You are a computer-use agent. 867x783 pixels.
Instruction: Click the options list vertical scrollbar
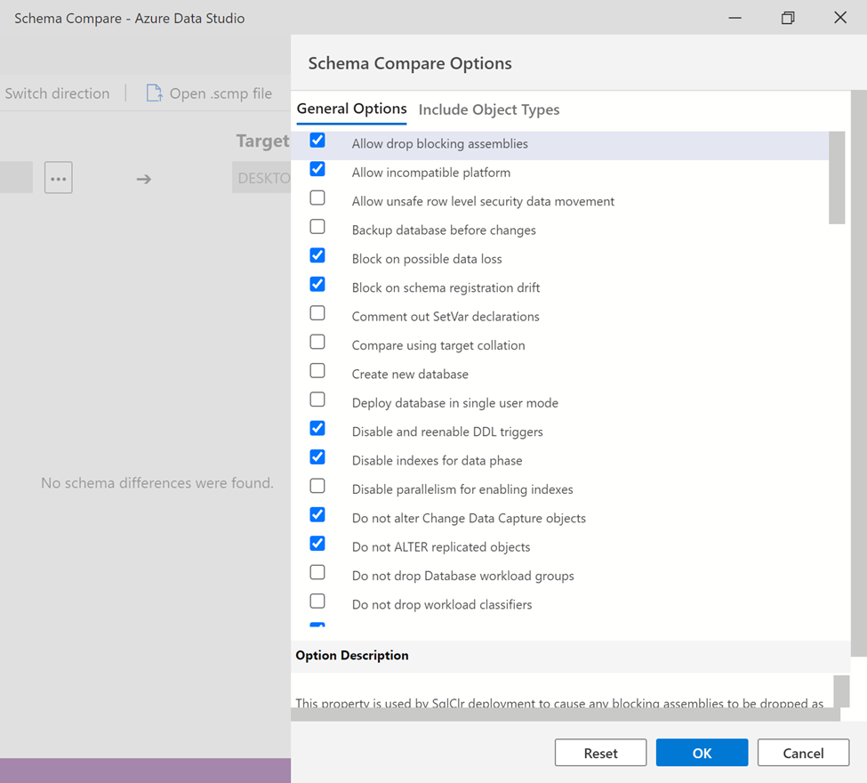(x=836, y=178)
